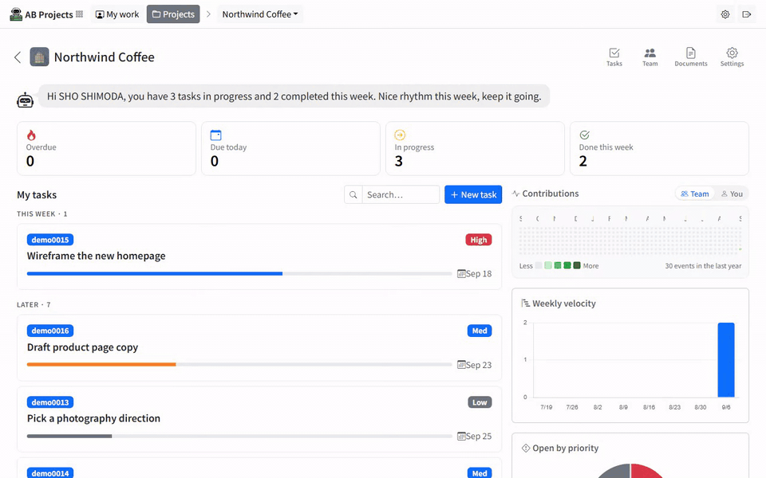Click the LATER · 7 section header
The height and width of the screenshot is (478, 766).
pos(34,305)
